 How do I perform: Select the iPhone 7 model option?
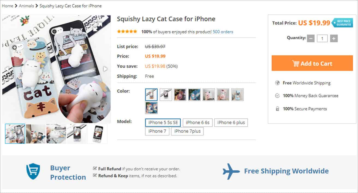point(157,131)
